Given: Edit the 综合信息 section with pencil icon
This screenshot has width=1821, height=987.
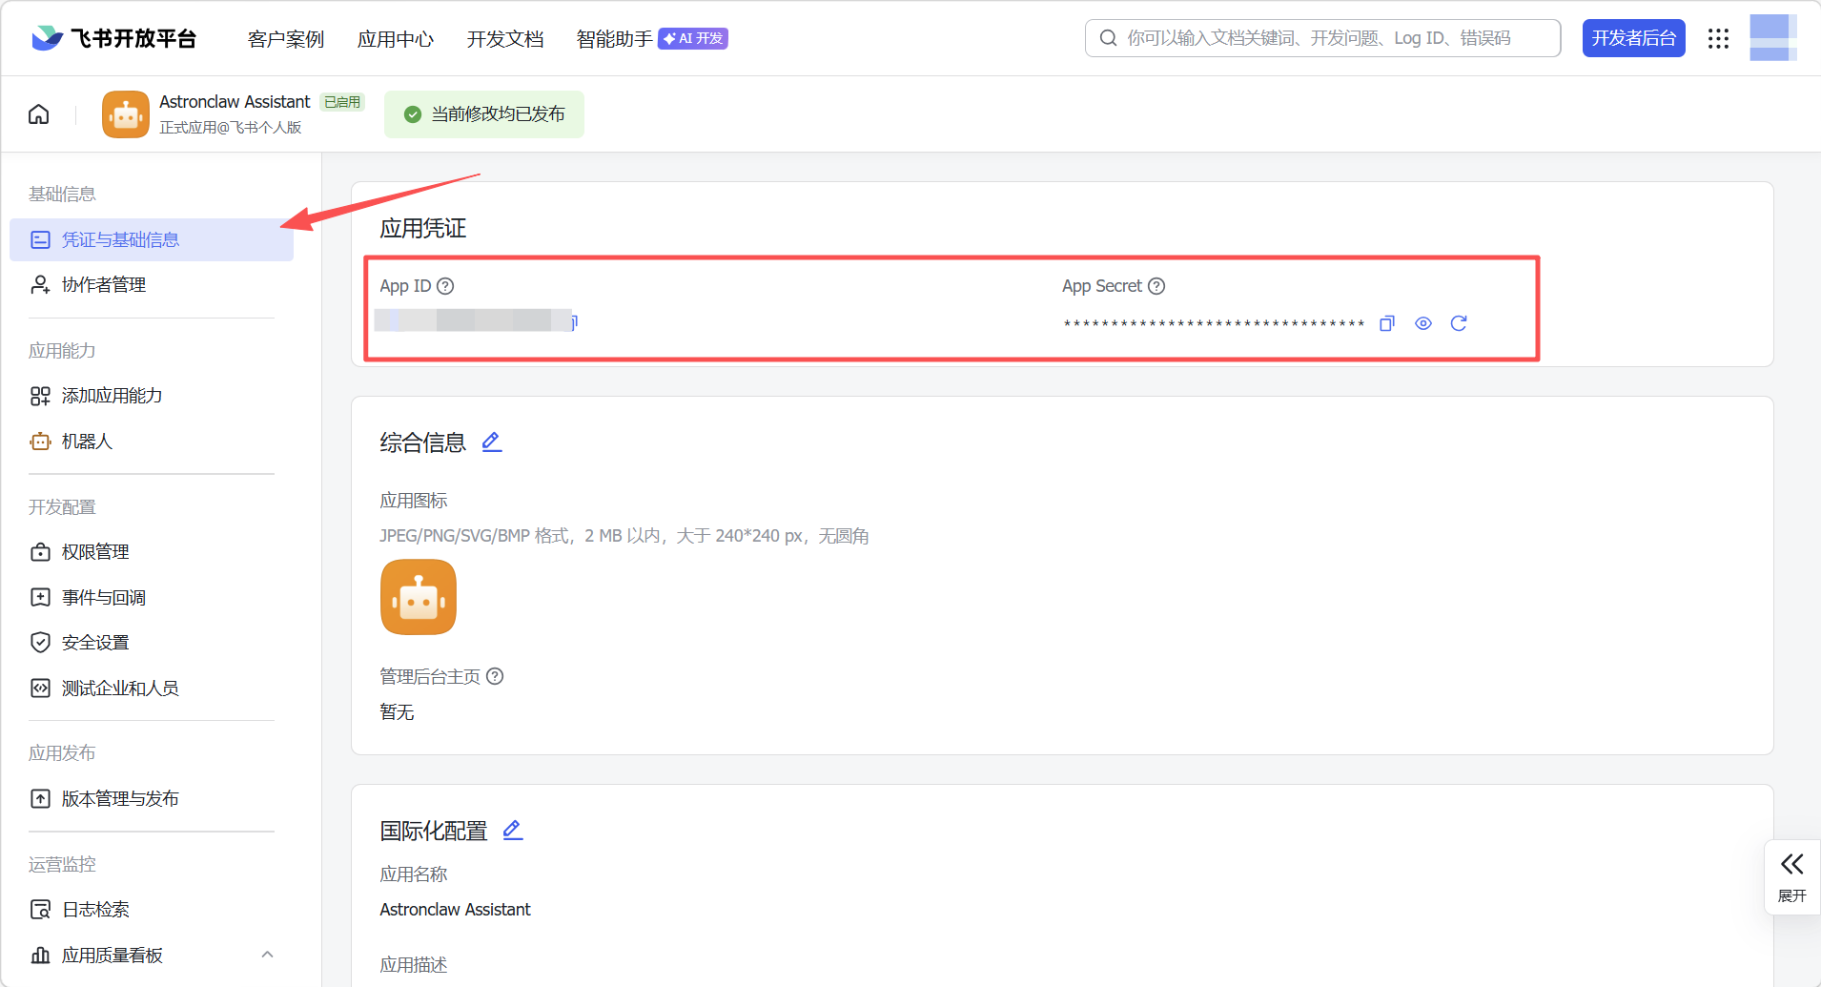Looking at the screenshot, I should [491, 442].
